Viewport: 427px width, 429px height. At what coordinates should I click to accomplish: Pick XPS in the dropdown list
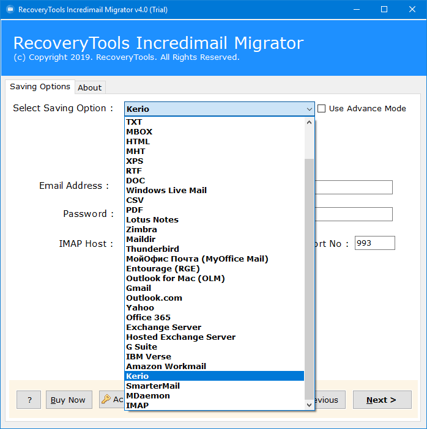click(x=215, y=161)
